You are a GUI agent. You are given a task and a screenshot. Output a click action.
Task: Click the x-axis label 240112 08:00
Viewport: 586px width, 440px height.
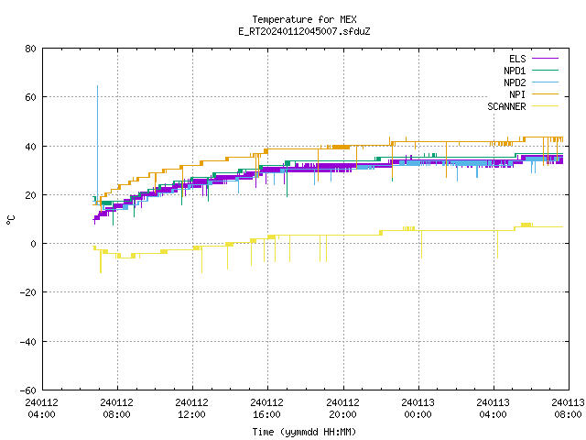116,409
